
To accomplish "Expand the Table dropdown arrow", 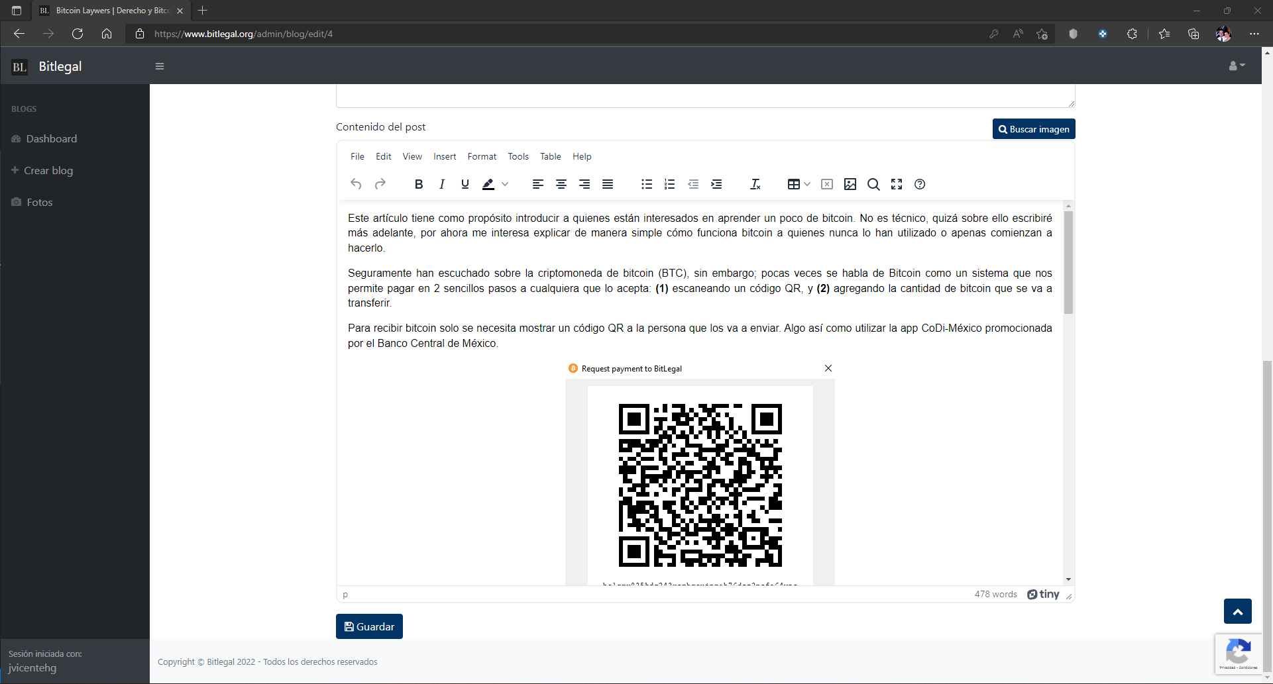I will (x=807, y=184).
